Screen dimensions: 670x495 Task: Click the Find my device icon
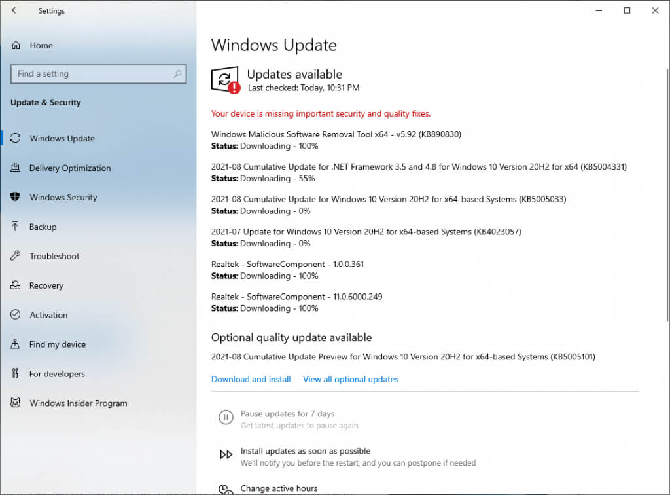pyautogui.click(x=16, y=344)
